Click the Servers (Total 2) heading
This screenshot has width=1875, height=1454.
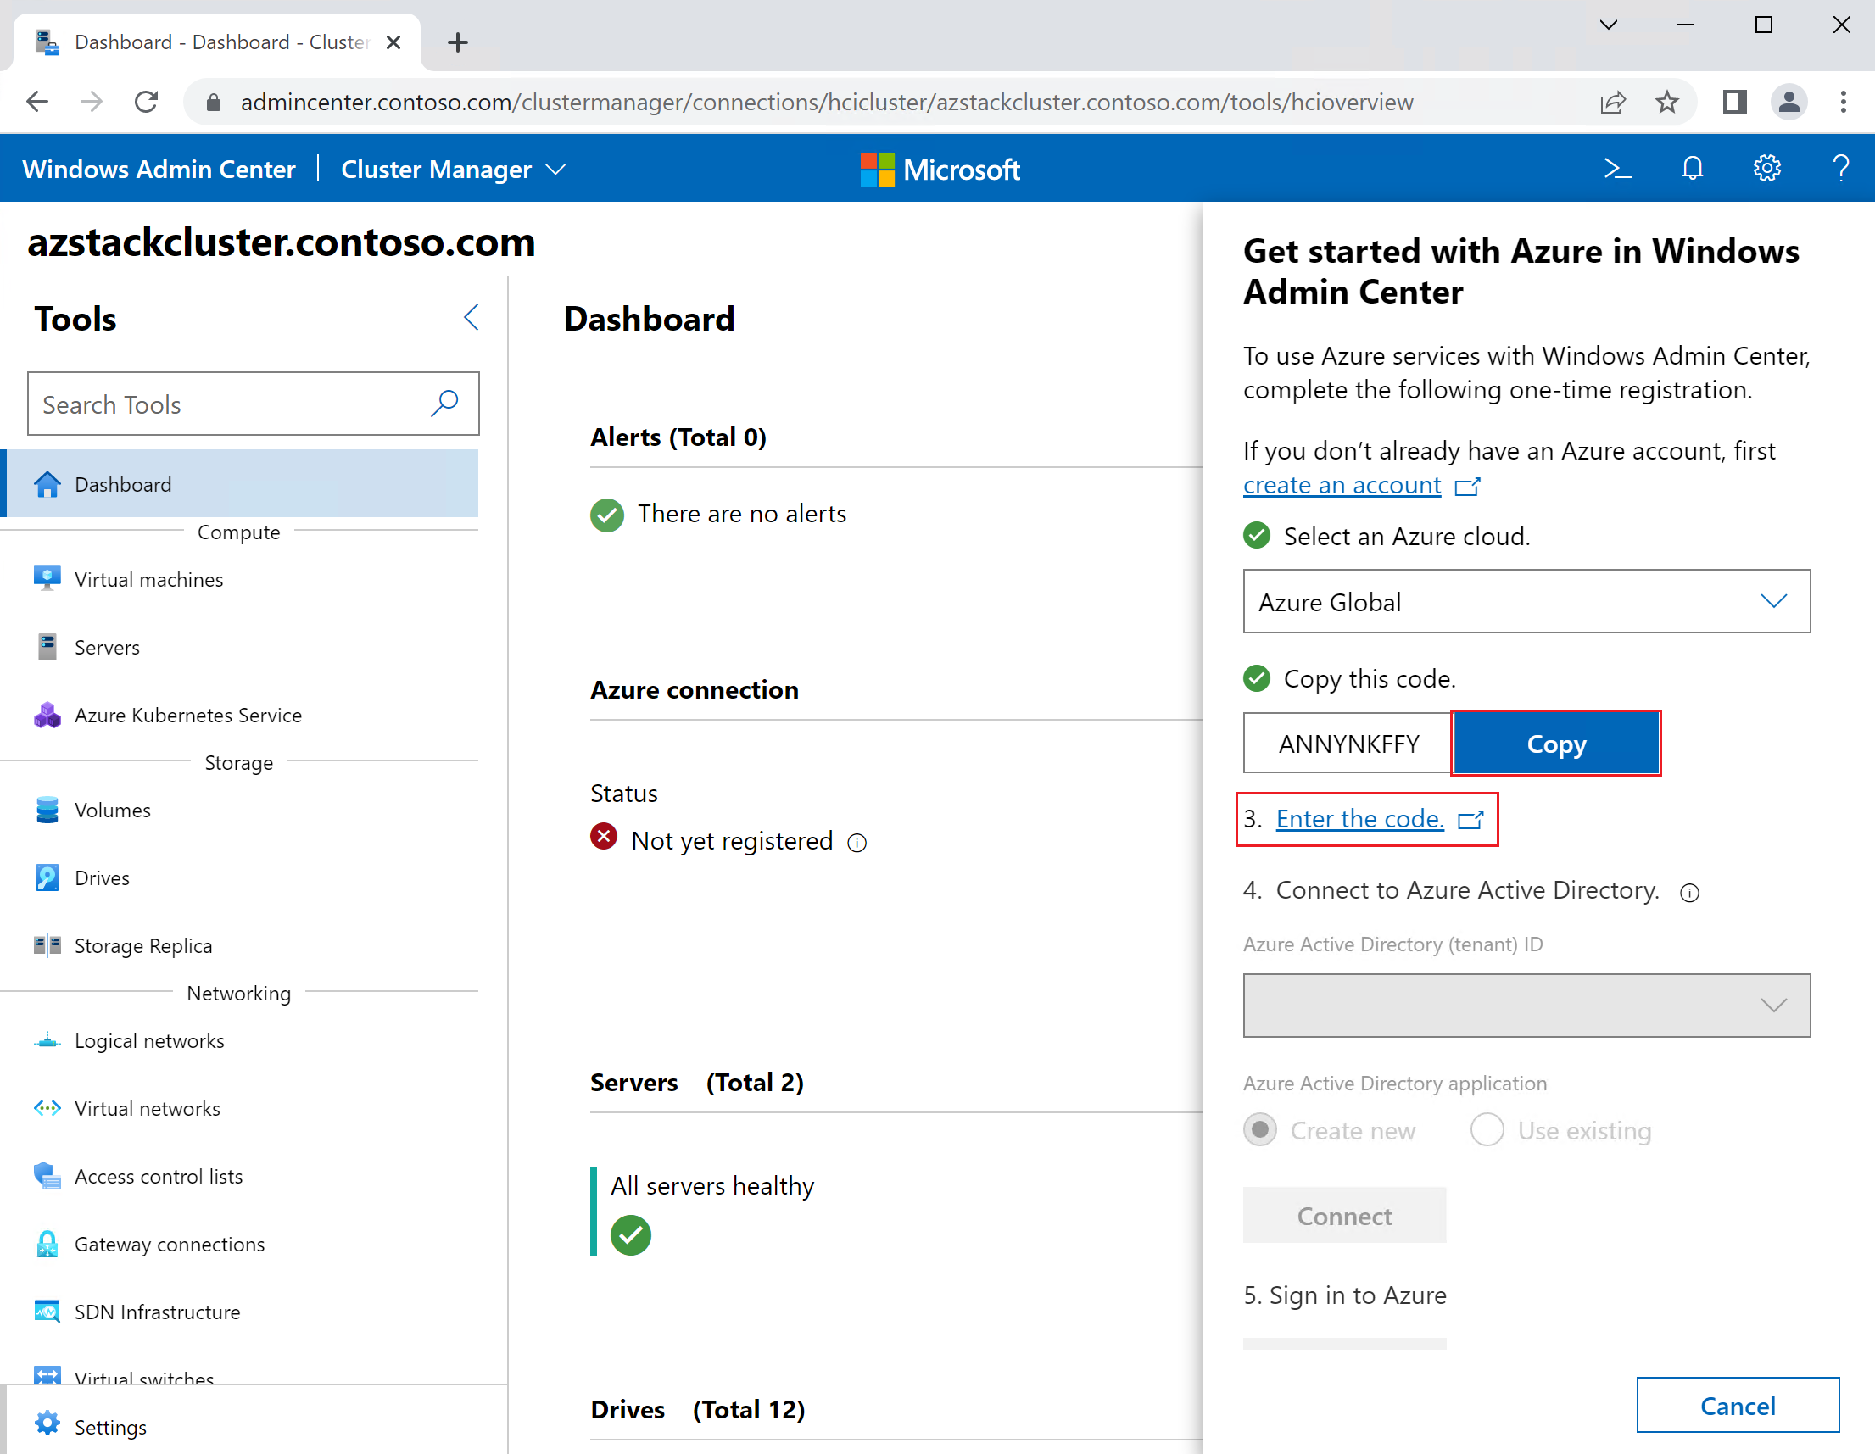(696, 1083)
